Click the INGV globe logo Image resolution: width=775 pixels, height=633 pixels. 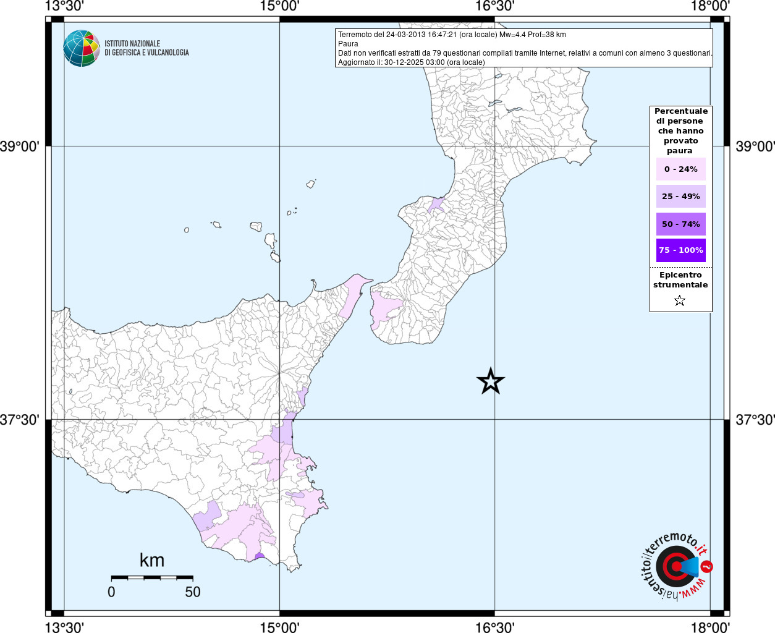point(82,48)
